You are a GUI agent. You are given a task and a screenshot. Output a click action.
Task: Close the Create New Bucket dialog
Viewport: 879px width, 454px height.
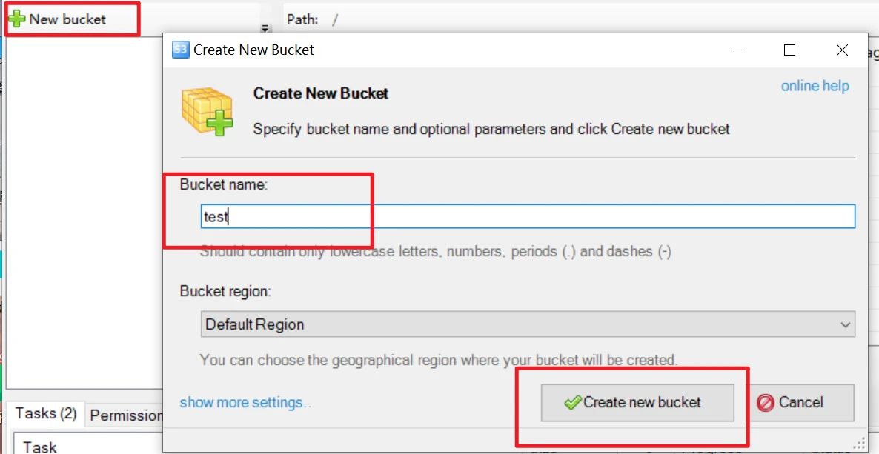(x=842, y=50)
